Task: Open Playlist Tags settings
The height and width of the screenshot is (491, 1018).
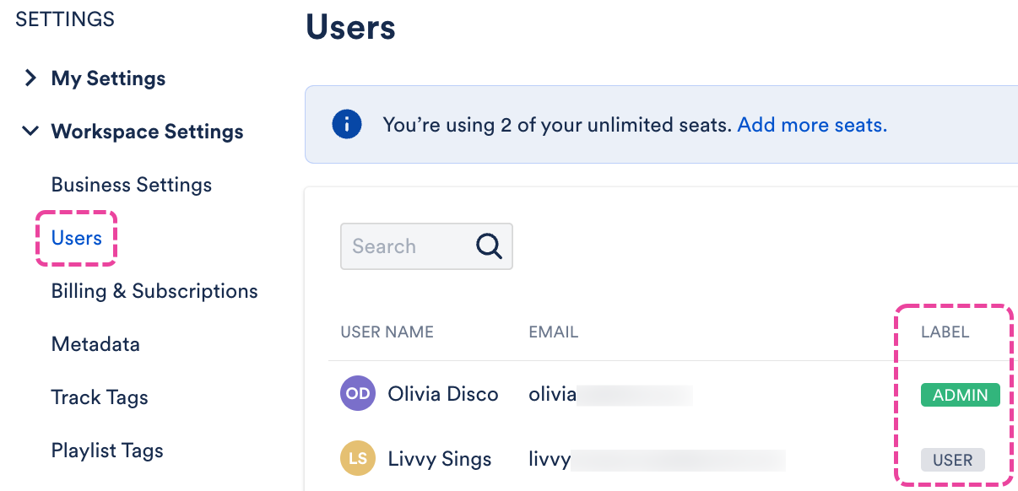Action: click(107, 451)
